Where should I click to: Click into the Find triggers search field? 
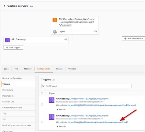86,86
